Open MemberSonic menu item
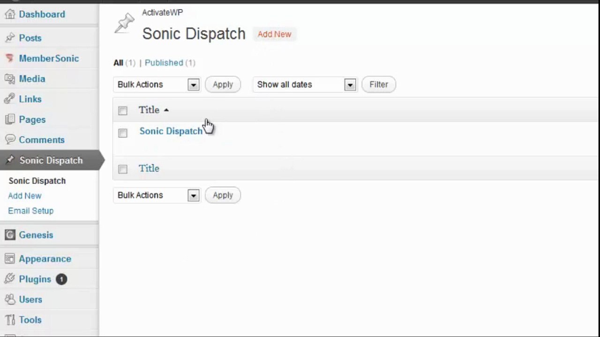 [x=49, y=59]
